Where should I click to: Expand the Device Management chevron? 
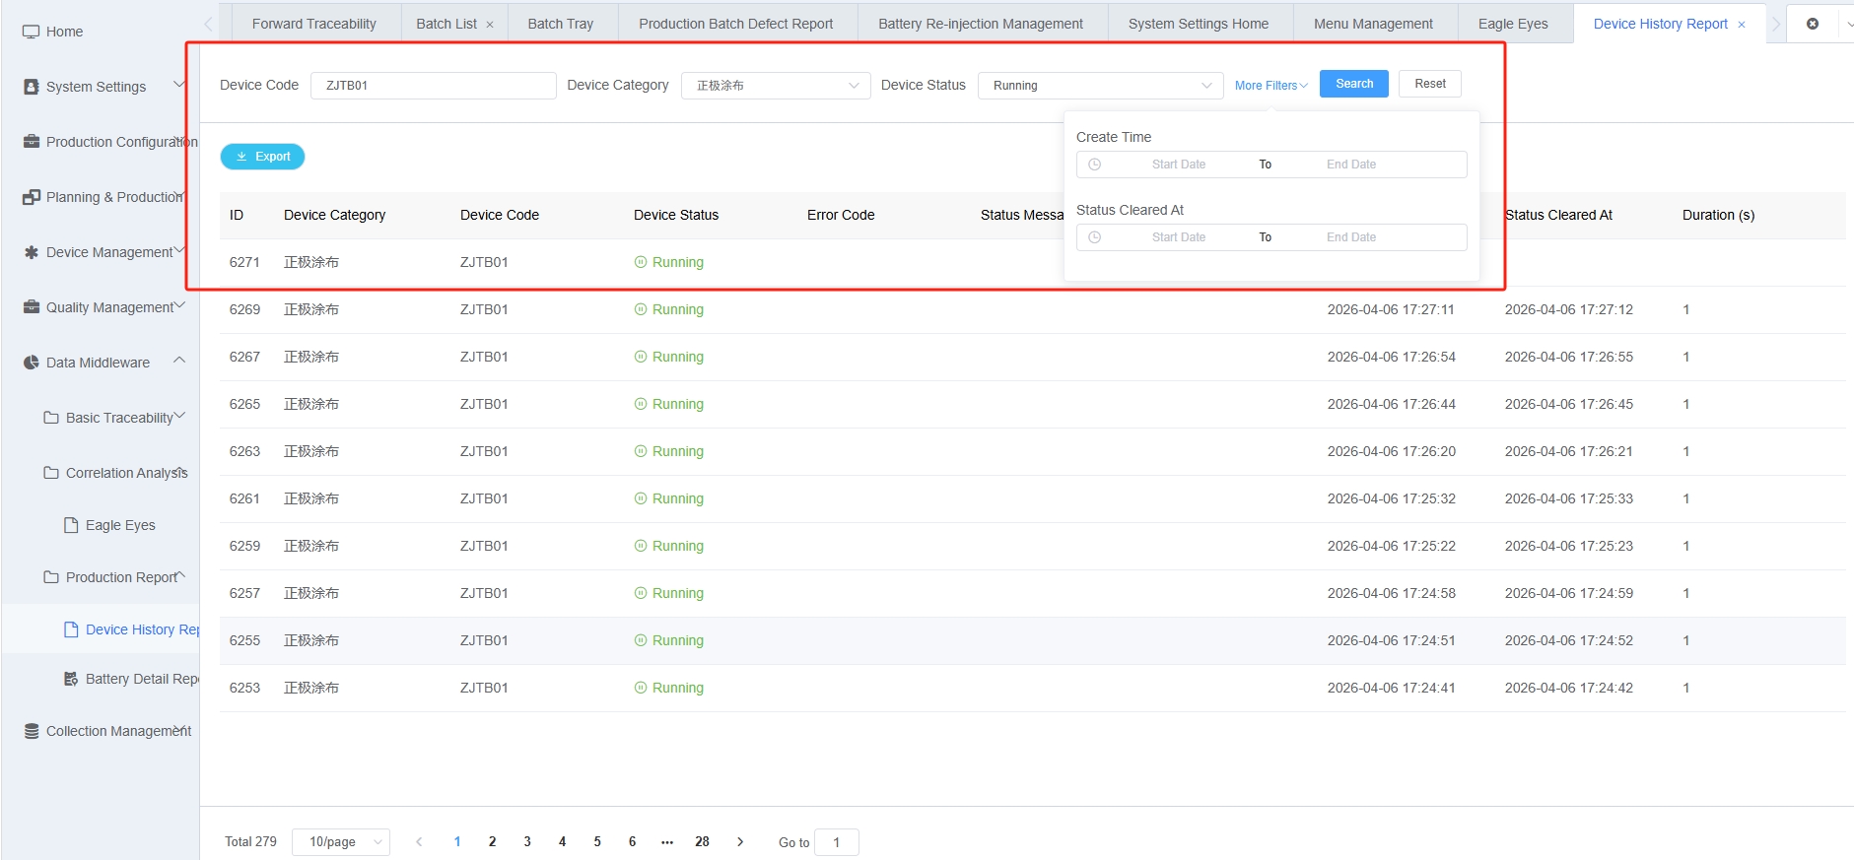tap(179, 250)
